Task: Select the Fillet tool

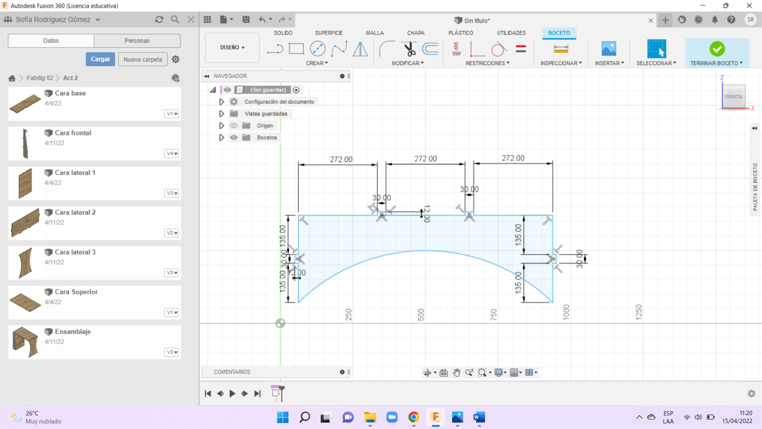Action: click(387, 49)
